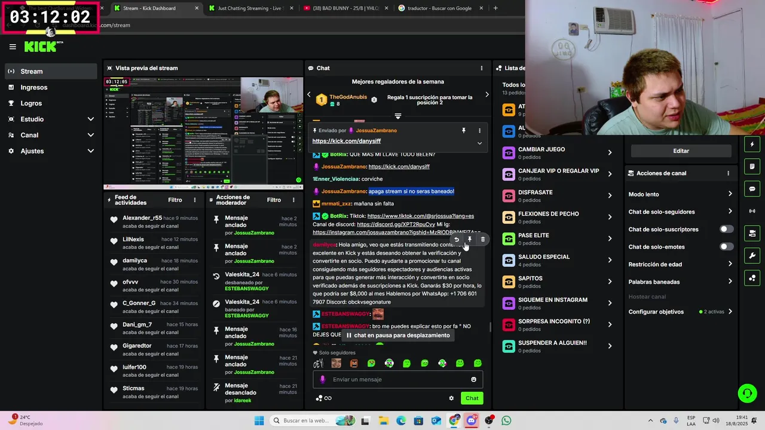Switch to the BAD BUNNY YouTube tab
The image size is (765, 430).
point(345,8)
